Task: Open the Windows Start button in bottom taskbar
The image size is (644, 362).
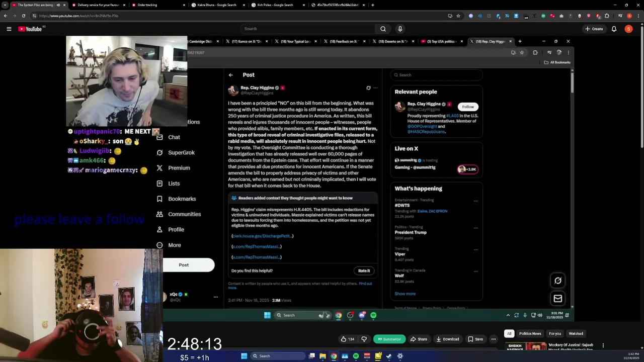Action: click(244, 356)
